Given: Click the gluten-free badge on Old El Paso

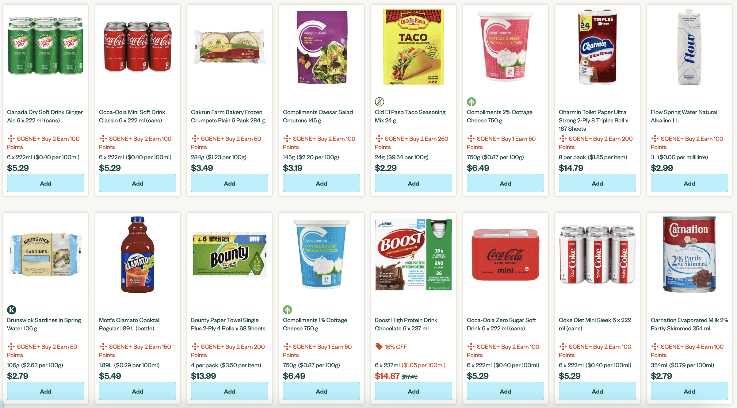Looking at the screenshot, I should point(379,102).
